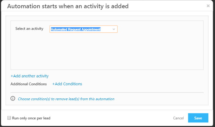Click the plus sign before 'Add Conditions'
Screen dimensions: 215x127
point(53,84)
